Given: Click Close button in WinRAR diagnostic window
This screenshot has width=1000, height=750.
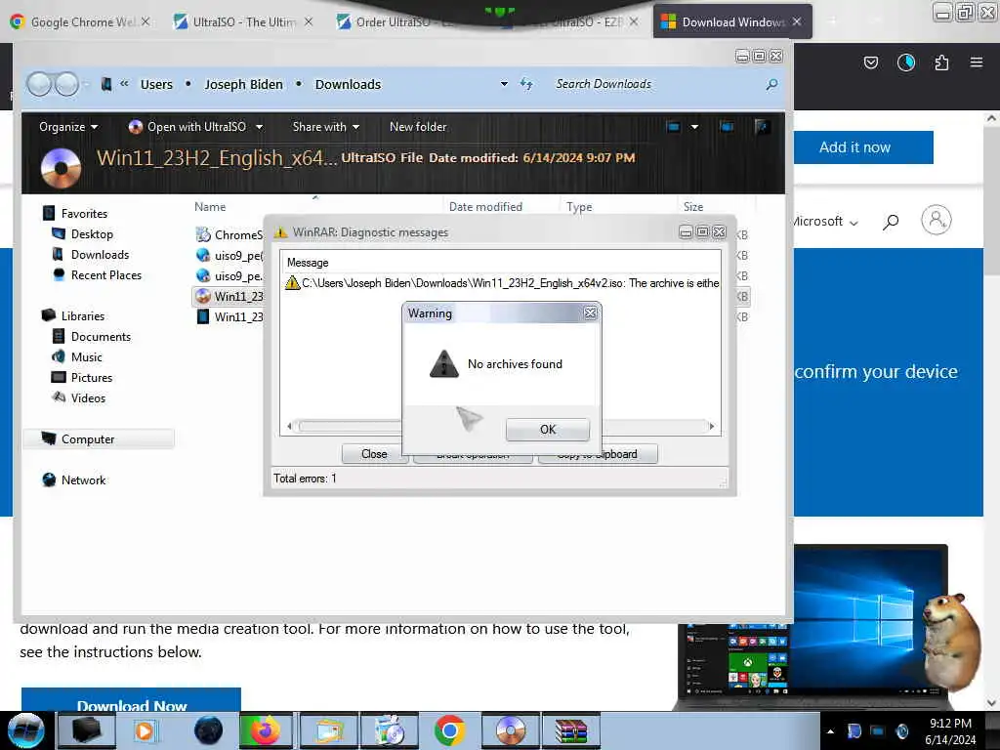Looking at the screenshot, I should pyautogui.click(x=374, y=453).
